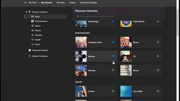Select the My Interests tab
This screenshot has height=101, width=180.
pyautogui.click(x=47, y=3)
